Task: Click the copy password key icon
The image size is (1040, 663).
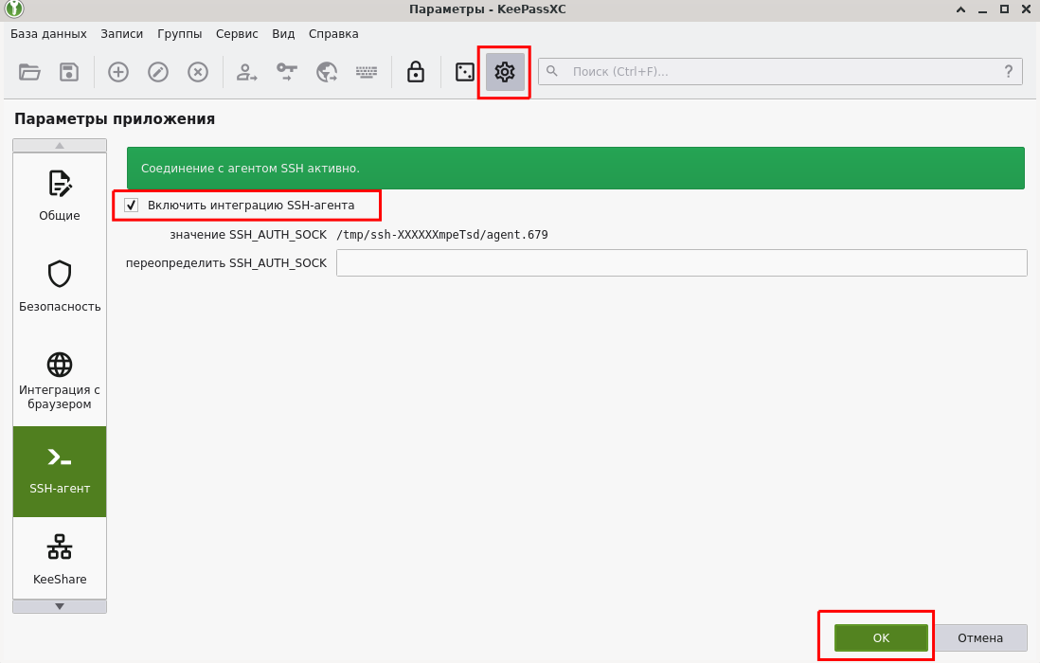Action: tap(287, 72)
